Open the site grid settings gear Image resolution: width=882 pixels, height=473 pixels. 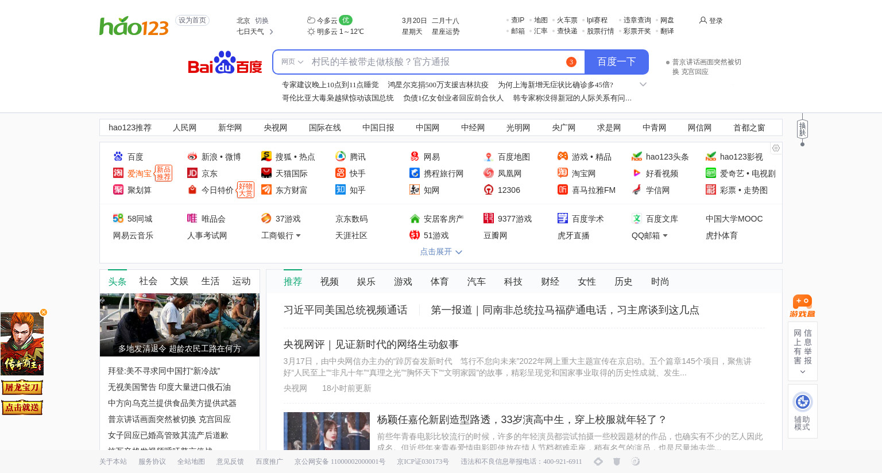[776, 148]
